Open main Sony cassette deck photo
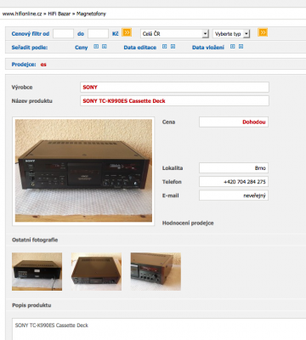Viewport: 306px width, 340px height. (x=83, y=171)
